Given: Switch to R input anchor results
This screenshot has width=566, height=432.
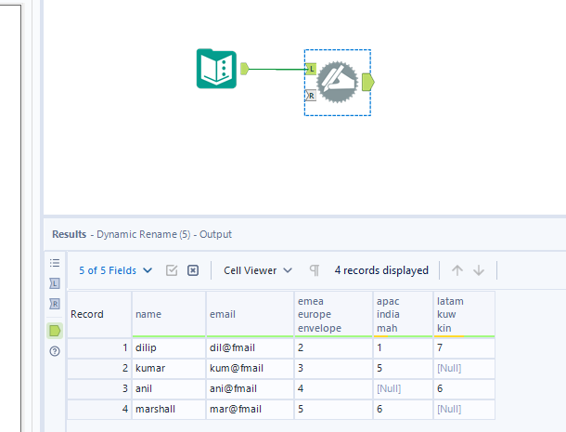Looking at the screenshot, I should coord(54,304).
